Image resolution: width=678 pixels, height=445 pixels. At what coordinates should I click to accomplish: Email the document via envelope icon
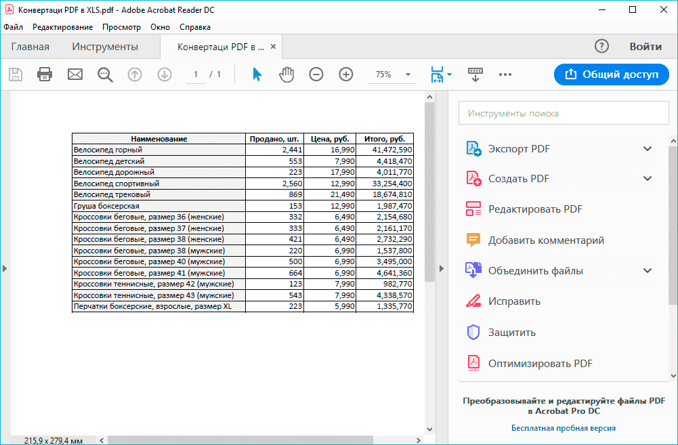pyautogui.click(x=75, y=75)
